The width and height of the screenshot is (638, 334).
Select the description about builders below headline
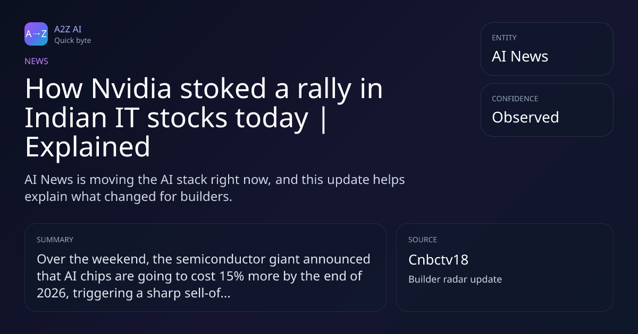pos(215,188)
